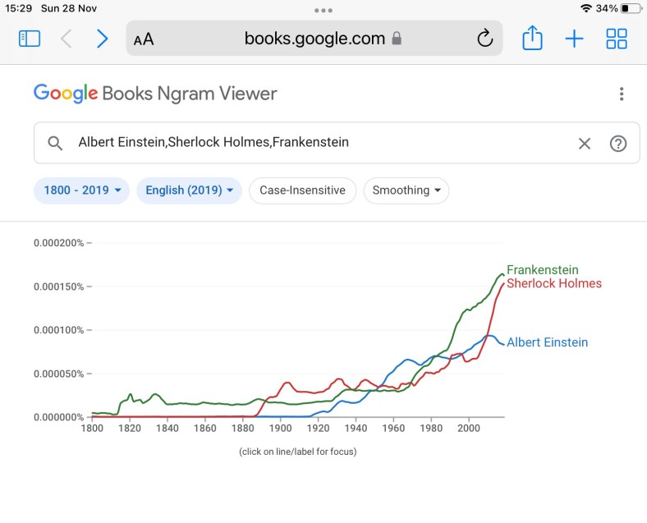647x523 pixels.
Task: Open a new Safari tab
Action: pos(574,39)
